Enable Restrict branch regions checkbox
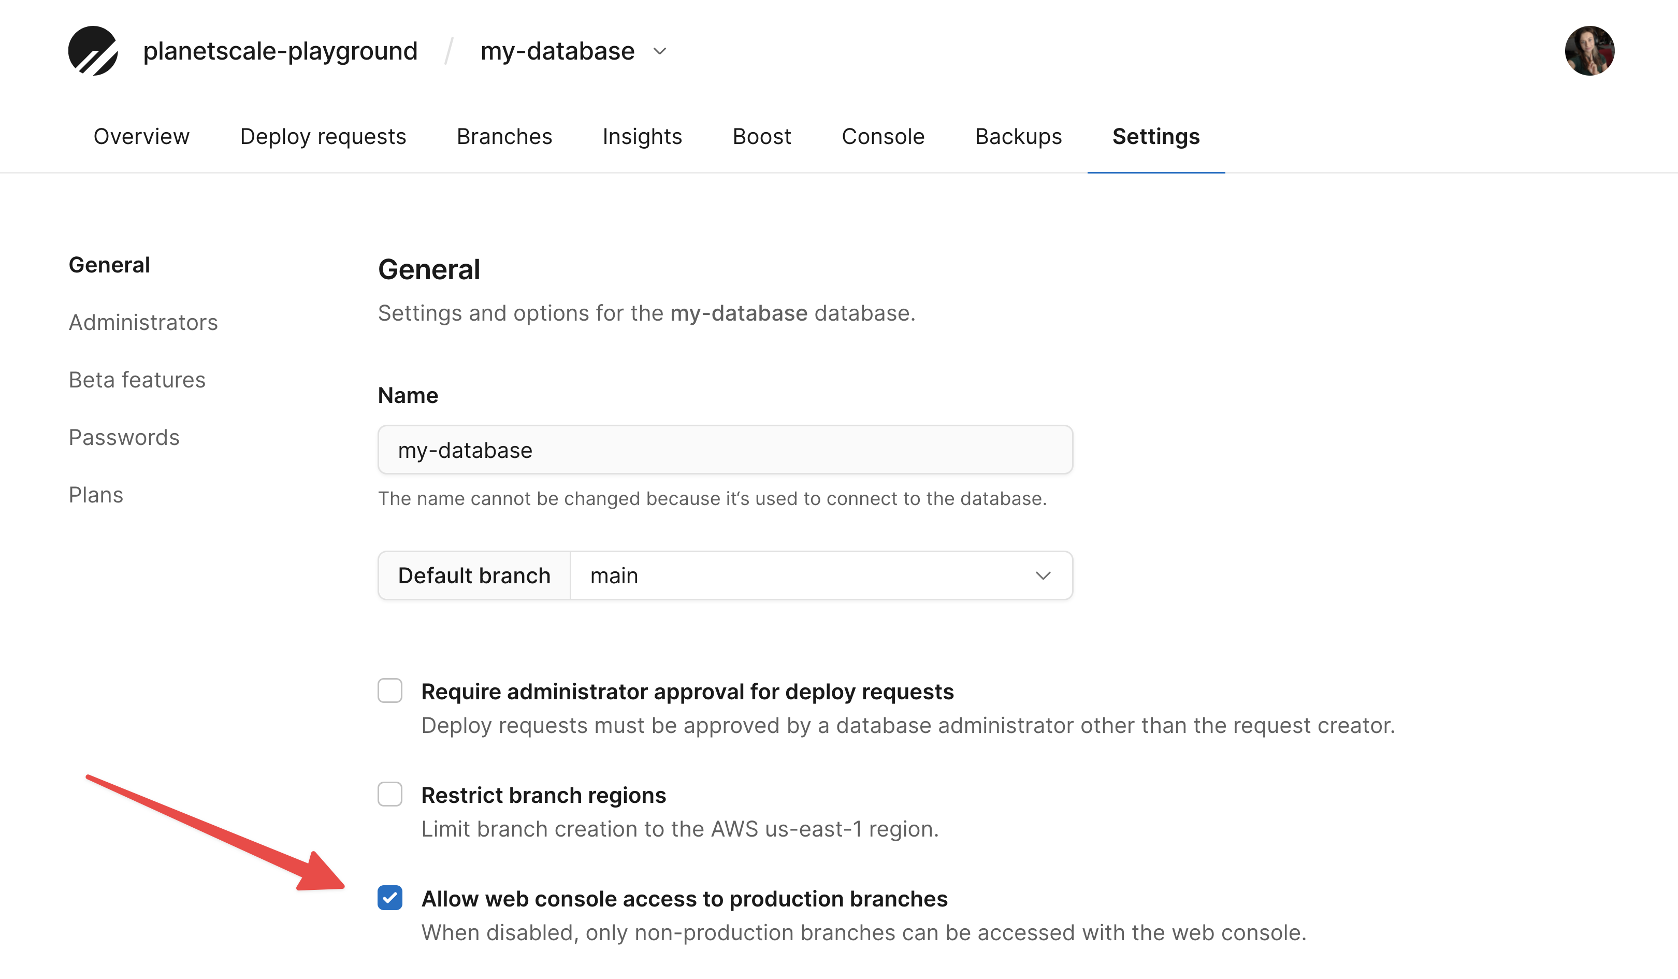The height and width of the screenshot is (979, 1678). 389,794
